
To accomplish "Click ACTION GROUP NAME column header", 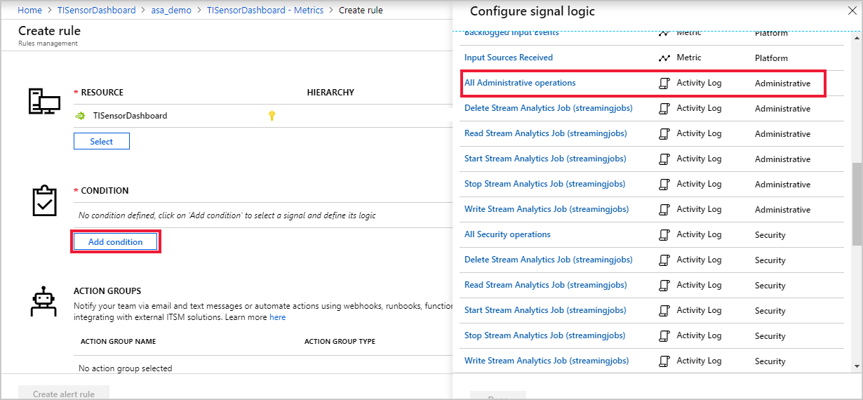I will coord(118,342).
